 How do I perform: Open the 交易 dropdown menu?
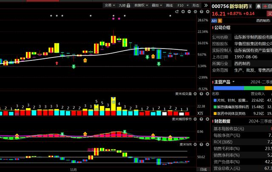[x=110, y=6]
